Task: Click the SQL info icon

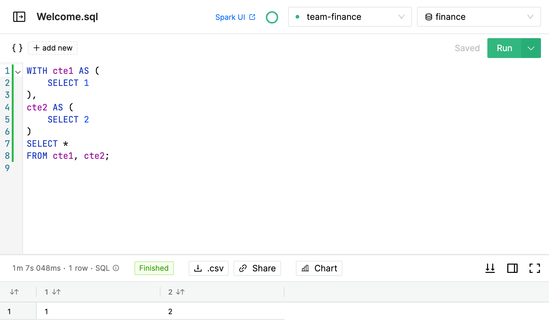Action: [x=116, y=268]
